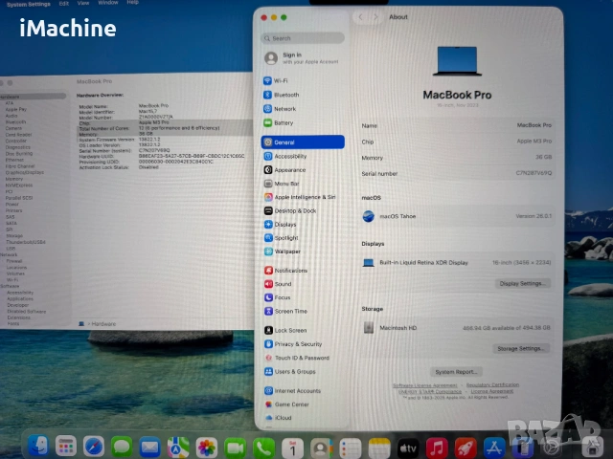The height and width of the screenshot is (459, 613).
Task: Open Wallpaper settings in sidebar
Action: (x=283, y=251)
